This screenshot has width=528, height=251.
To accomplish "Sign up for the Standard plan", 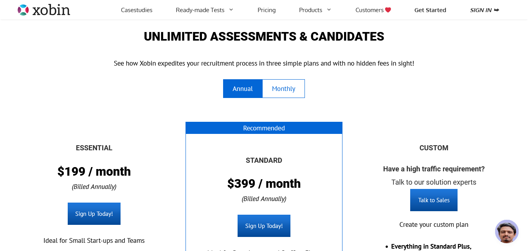I will click(x=264, y=226).
